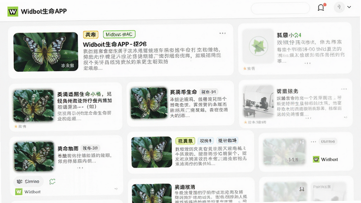Focus the search field in the top bar
361x203 pixels.
coord(280,8)
